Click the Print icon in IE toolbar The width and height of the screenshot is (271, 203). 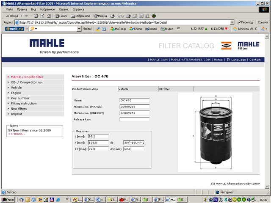point(128,16)
